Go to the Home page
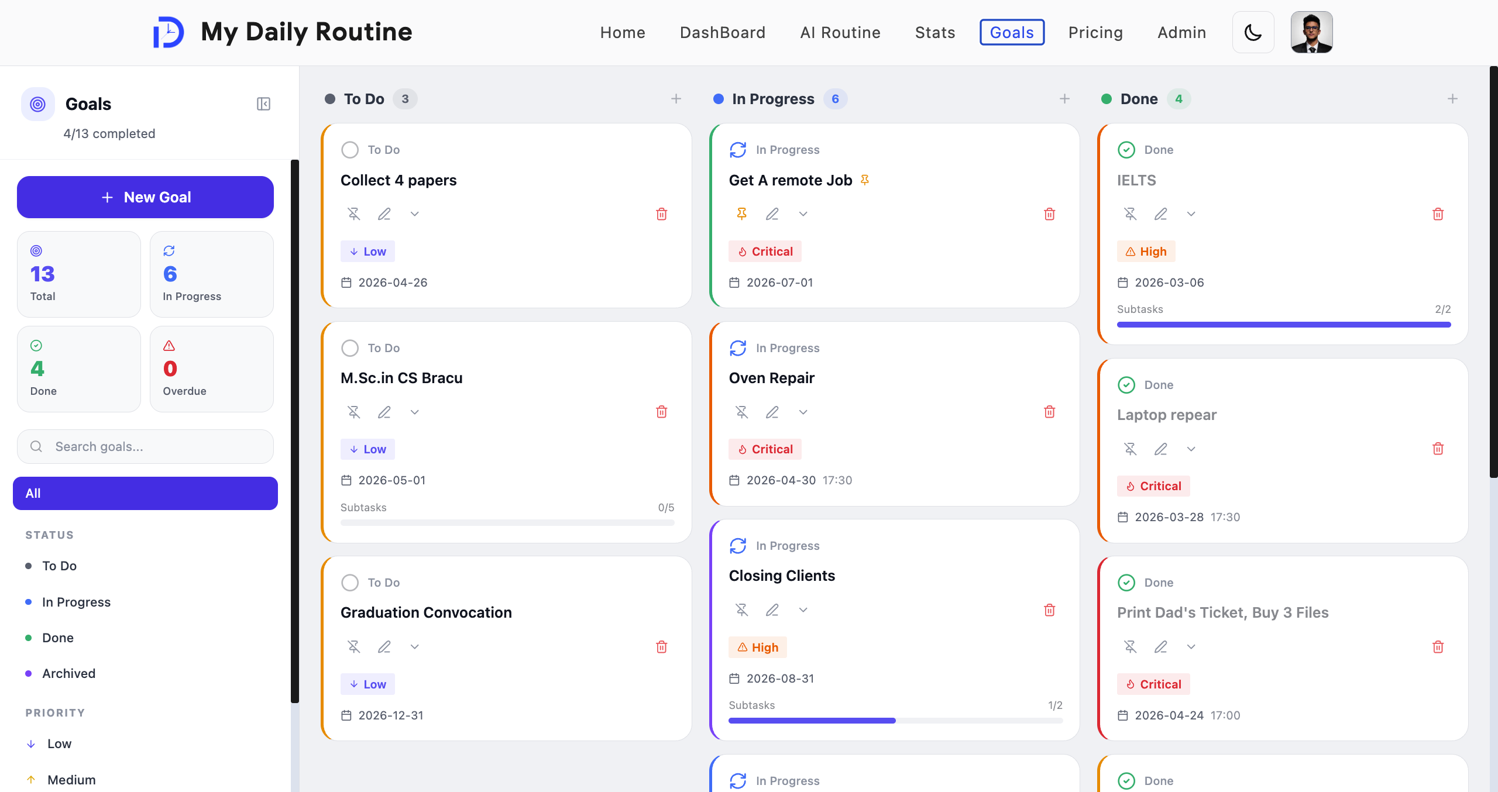Screen dimensions: 1498x792 click(623, 32)
